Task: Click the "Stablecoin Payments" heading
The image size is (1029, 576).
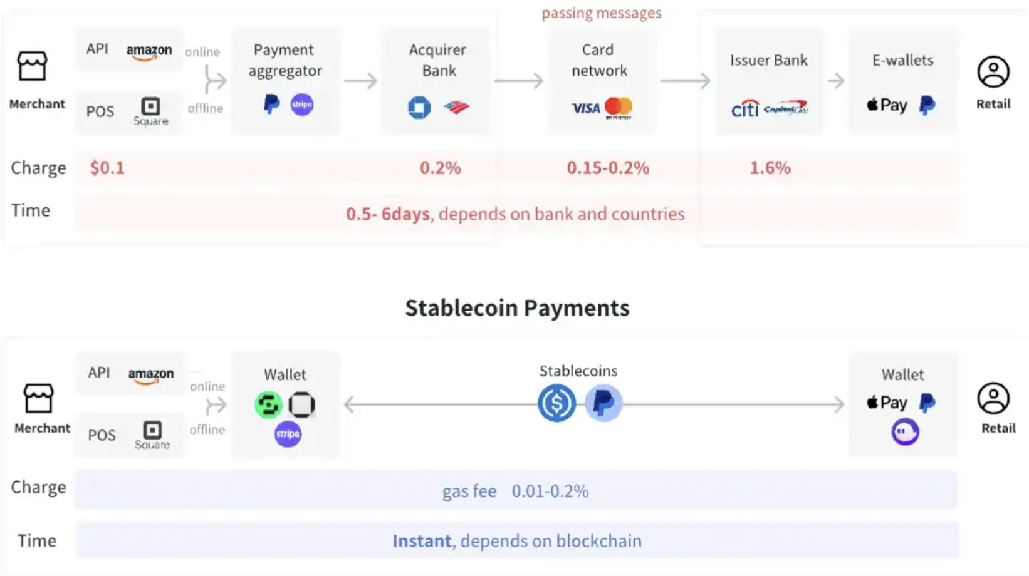Action: [x=517, y=308]
